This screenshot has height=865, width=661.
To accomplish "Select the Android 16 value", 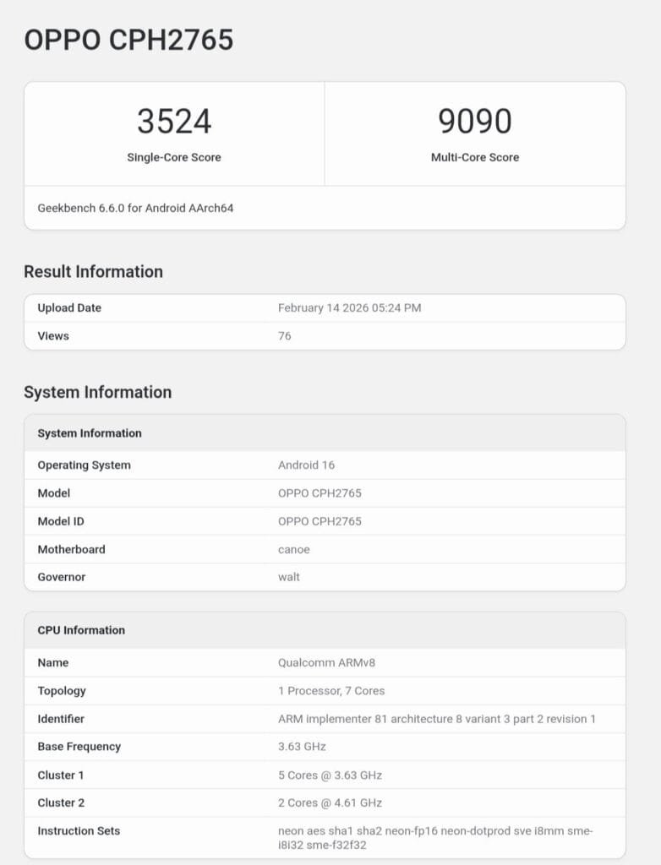I will (307, 465).
